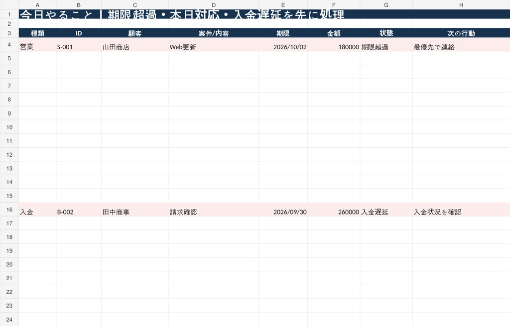Select row 20 header
This screenshot has height=326, width=510.
coord(9,265)
